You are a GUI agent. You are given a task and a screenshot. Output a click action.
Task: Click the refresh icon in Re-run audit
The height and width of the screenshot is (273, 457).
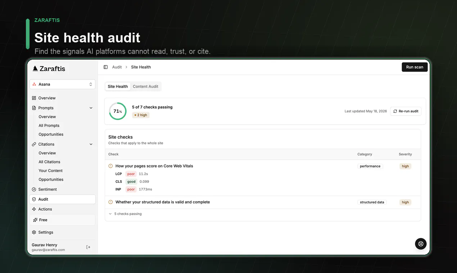click(395, 111)
